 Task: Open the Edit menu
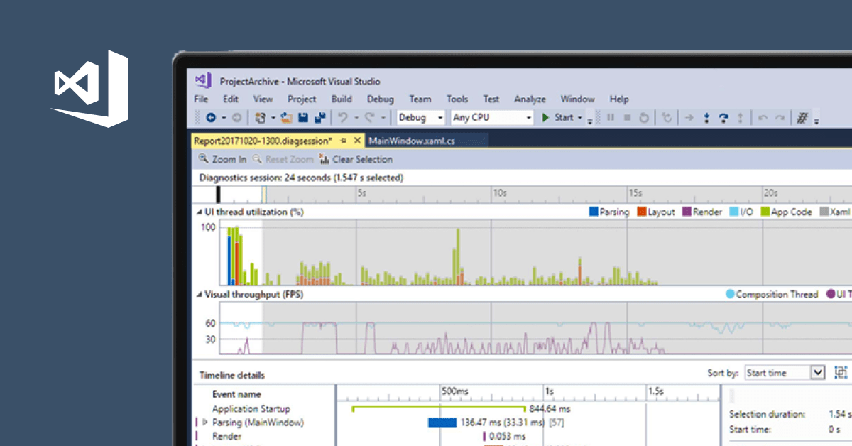point(230,99)
